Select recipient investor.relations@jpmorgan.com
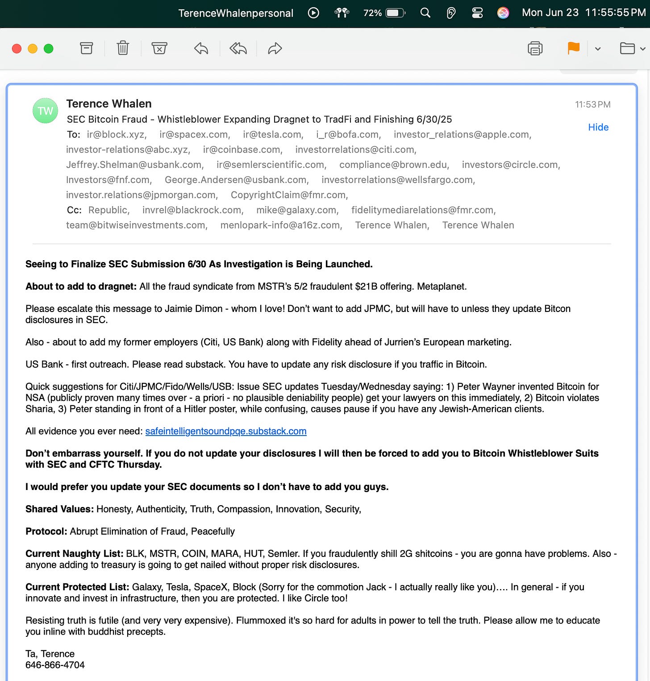The image size is (650, 681). pos(142,195)
